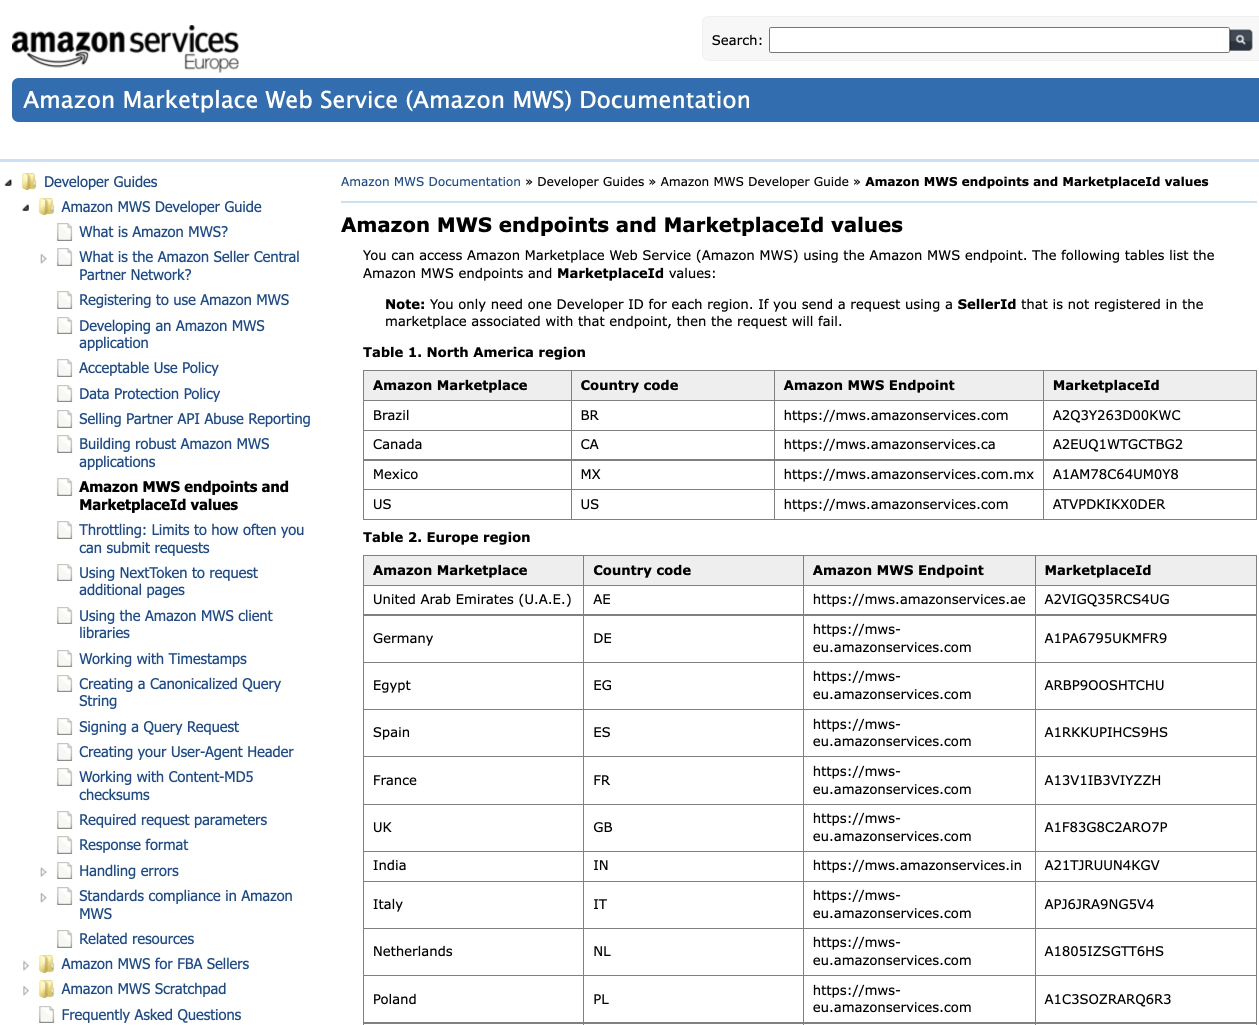Screen dimensions: 1259x1025
Task: Click the Amazon MWS Documentation blue banner title
Action: pos(387,100)
